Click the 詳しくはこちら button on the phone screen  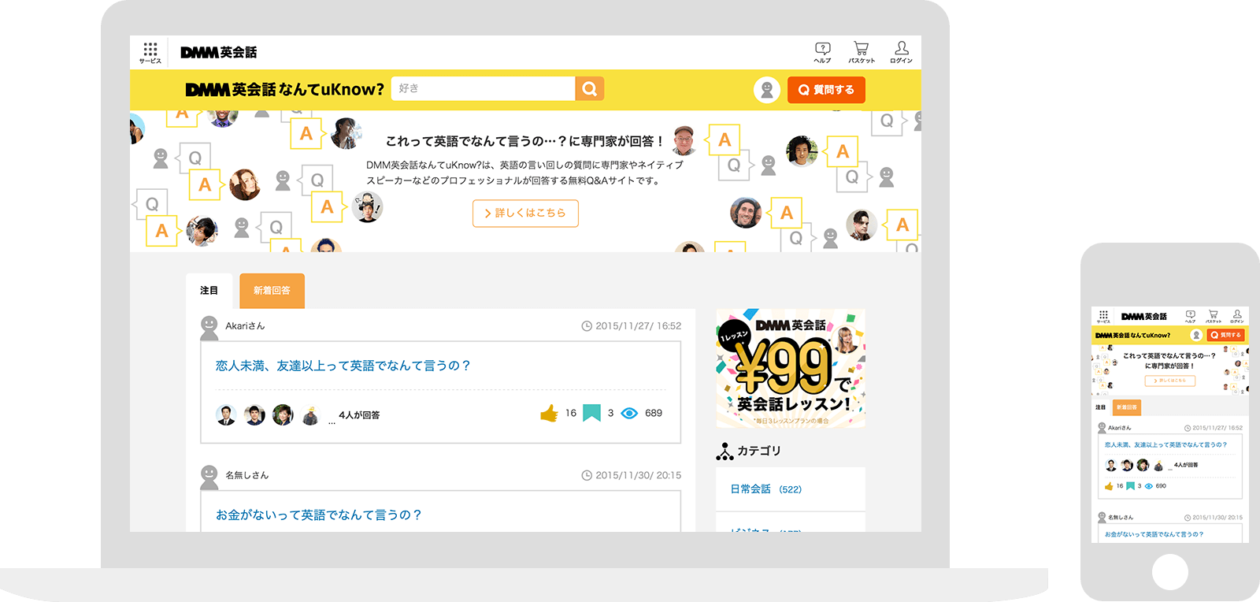(1169, 381)
